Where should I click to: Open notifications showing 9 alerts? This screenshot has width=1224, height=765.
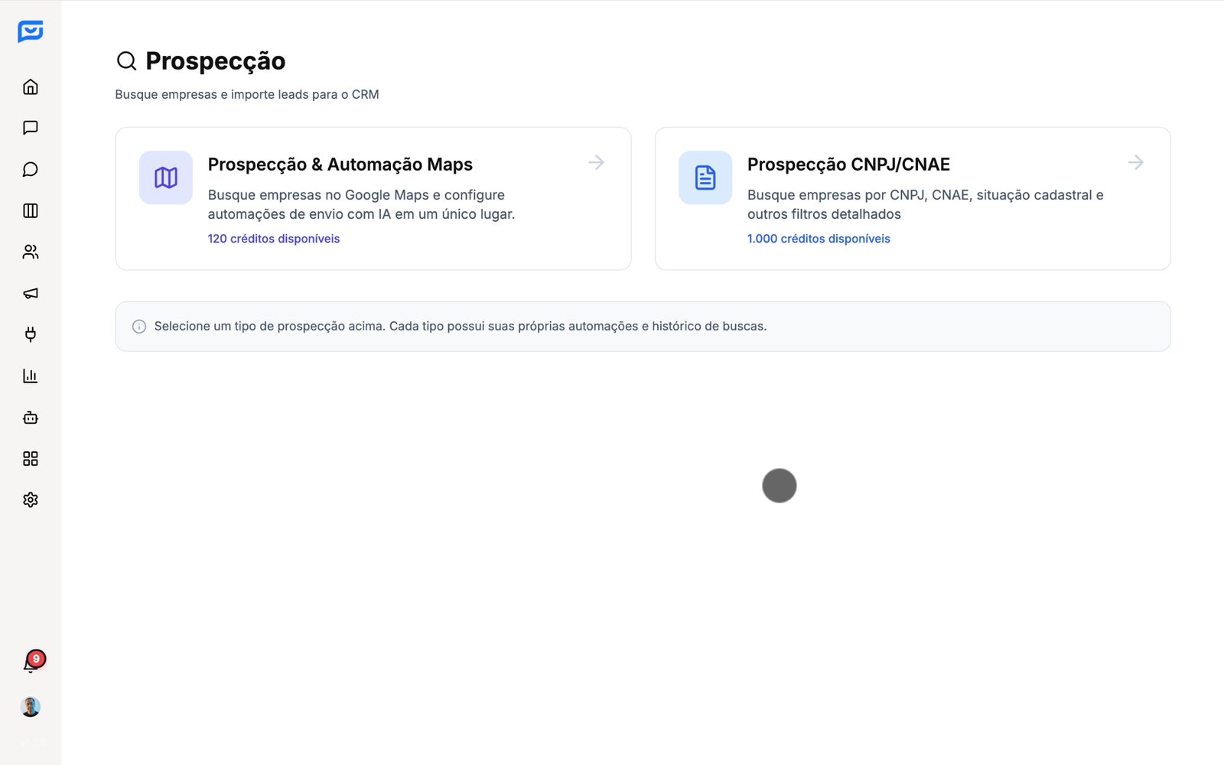tap(31, 663)
